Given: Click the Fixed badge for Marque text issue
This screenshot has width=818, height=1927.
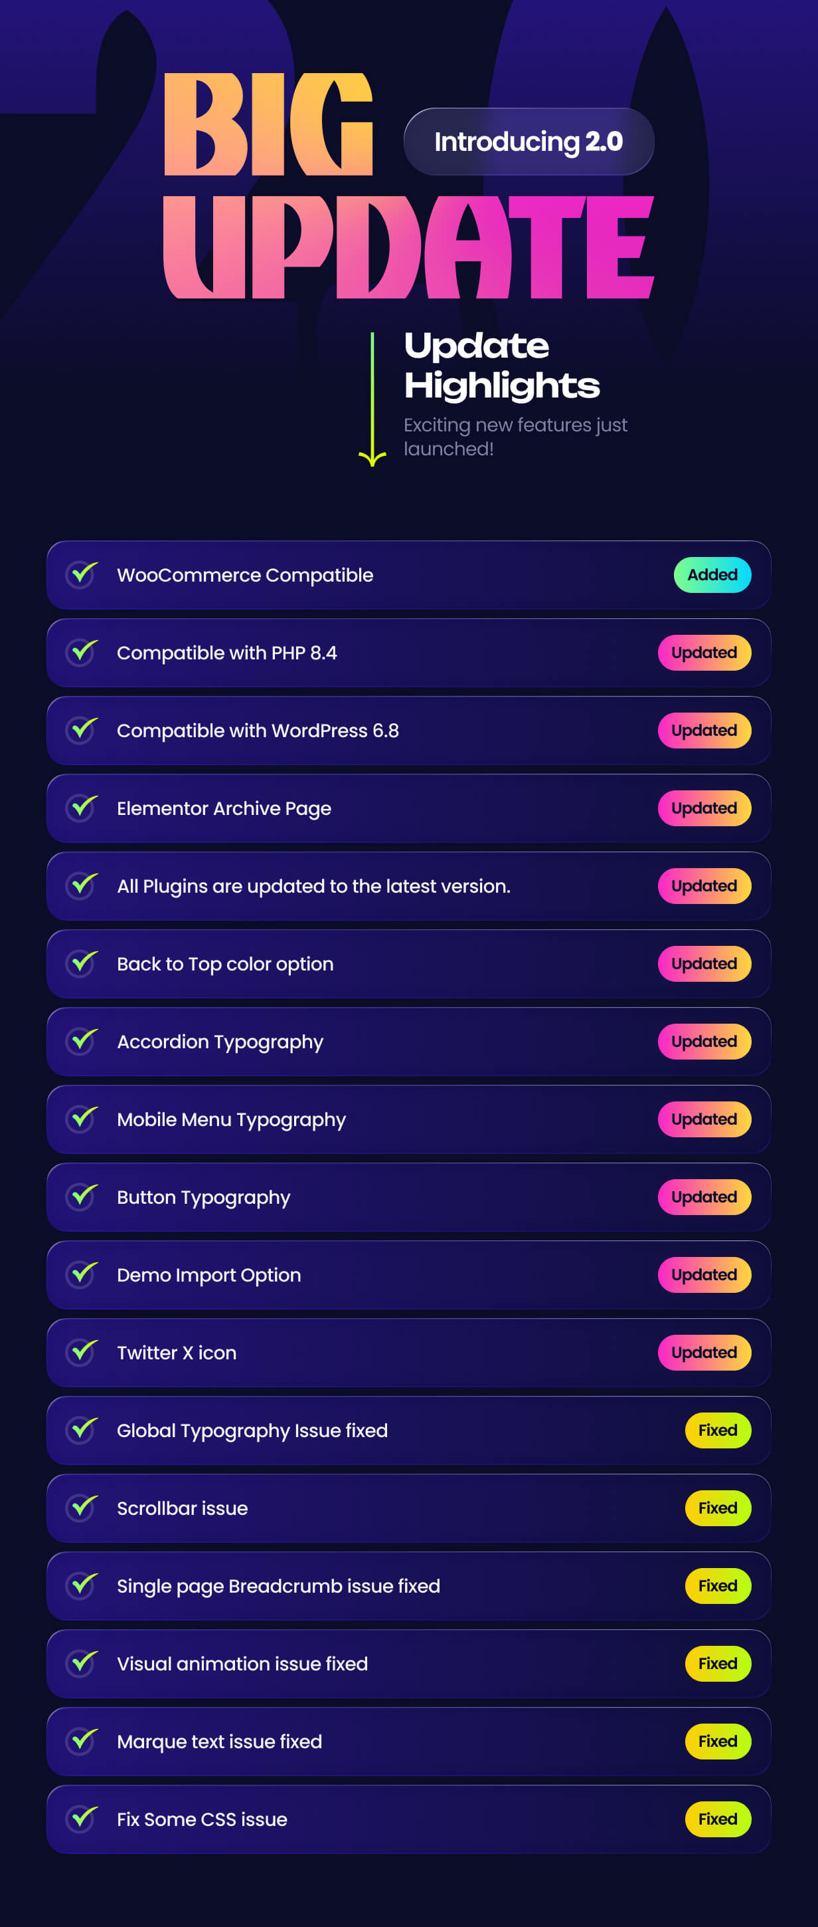Looking at the screenshot, I should 718,1742.
